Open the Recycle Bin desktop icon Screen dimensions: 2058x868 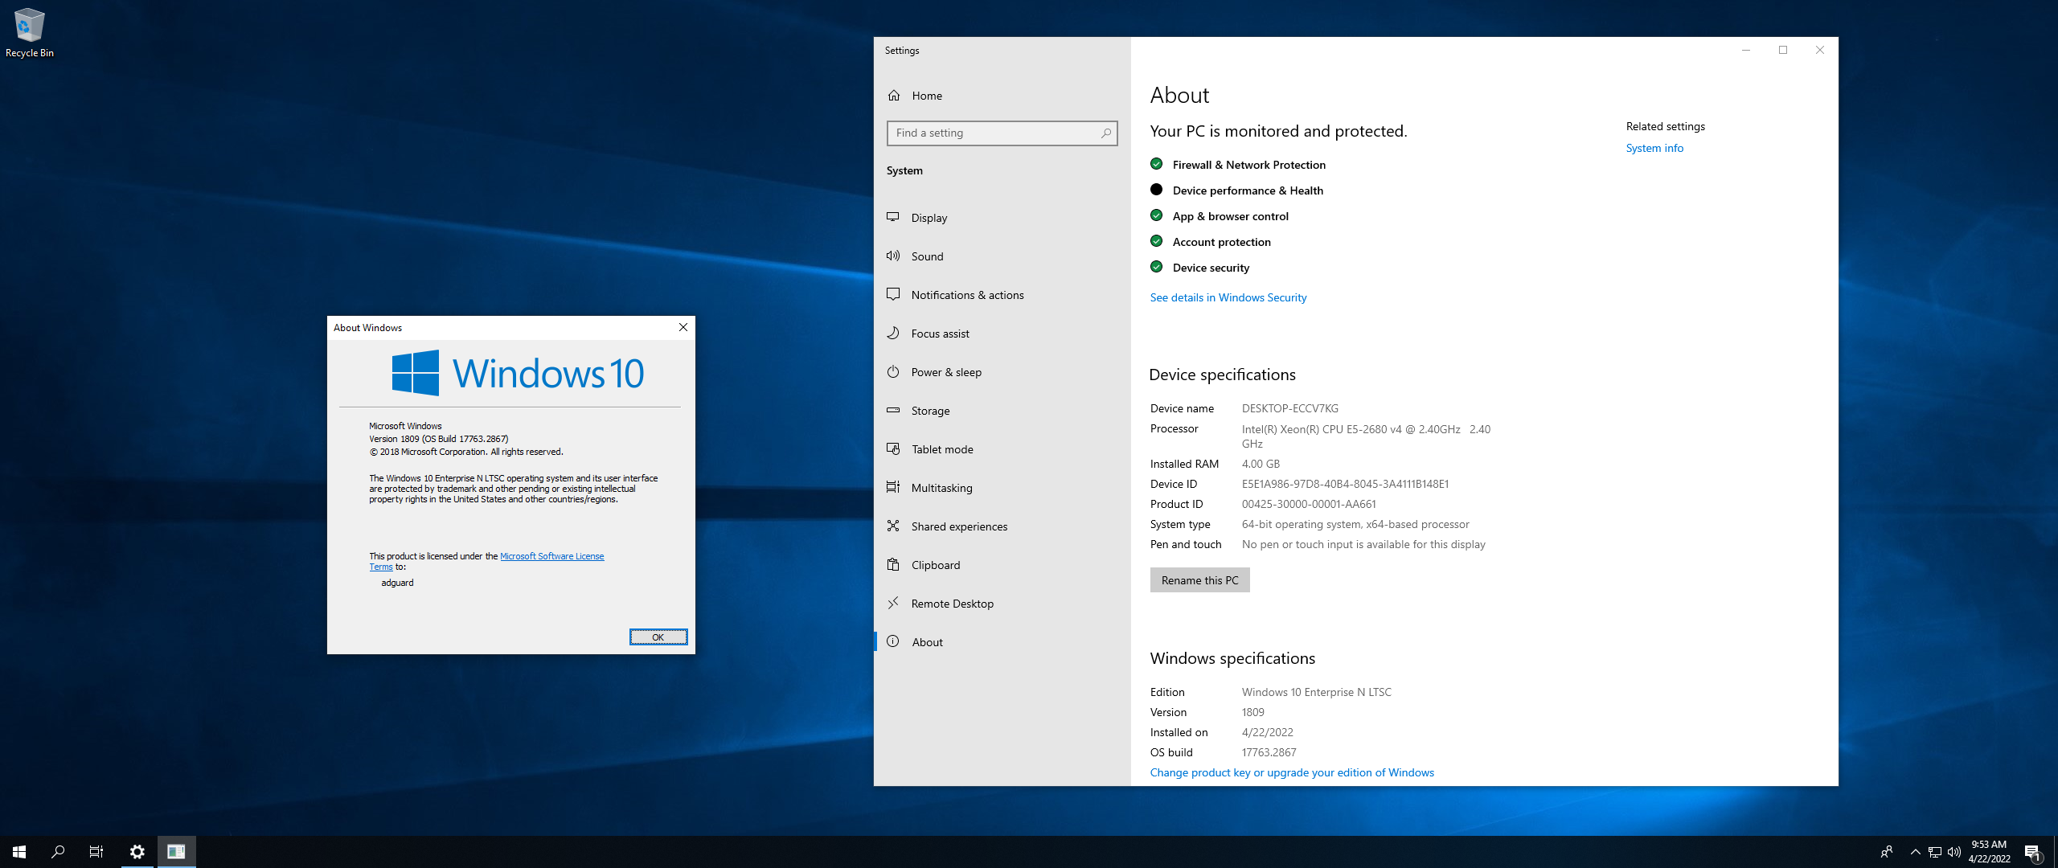[29, 33]
